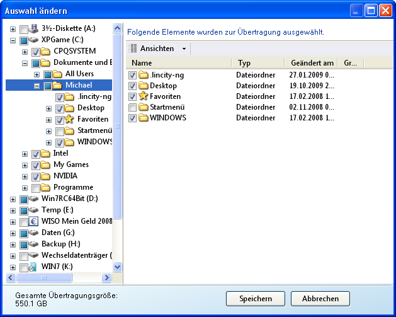Select WISO Mein Geld 2008 tree label
The height and width of the screenshot is (317, 396).
(x=77, y=221)
